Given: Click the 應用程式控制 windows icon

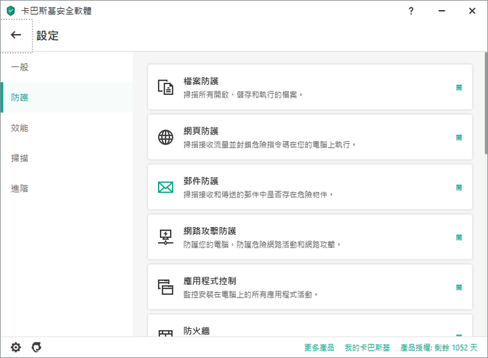Looking at the screenshot, I should click(165, 287).
